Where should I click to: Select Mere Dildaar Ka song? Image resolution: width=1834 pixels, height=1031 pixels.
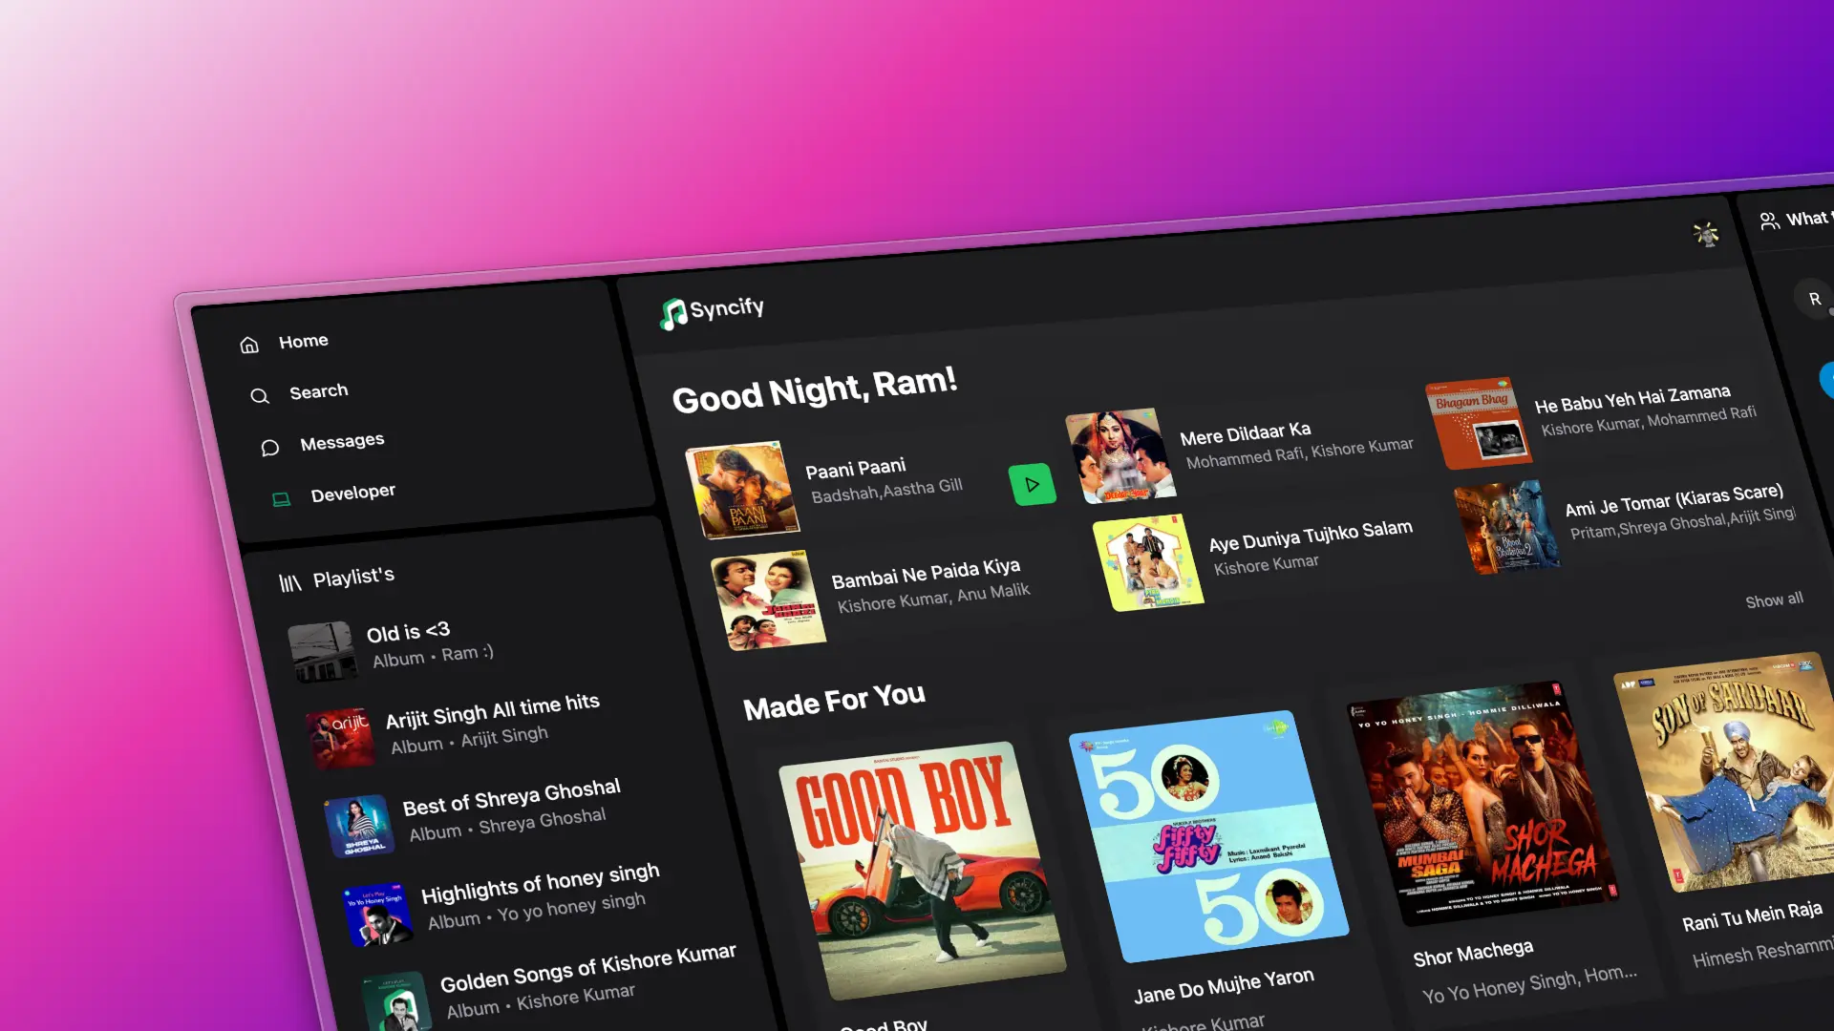point(1245,434)
